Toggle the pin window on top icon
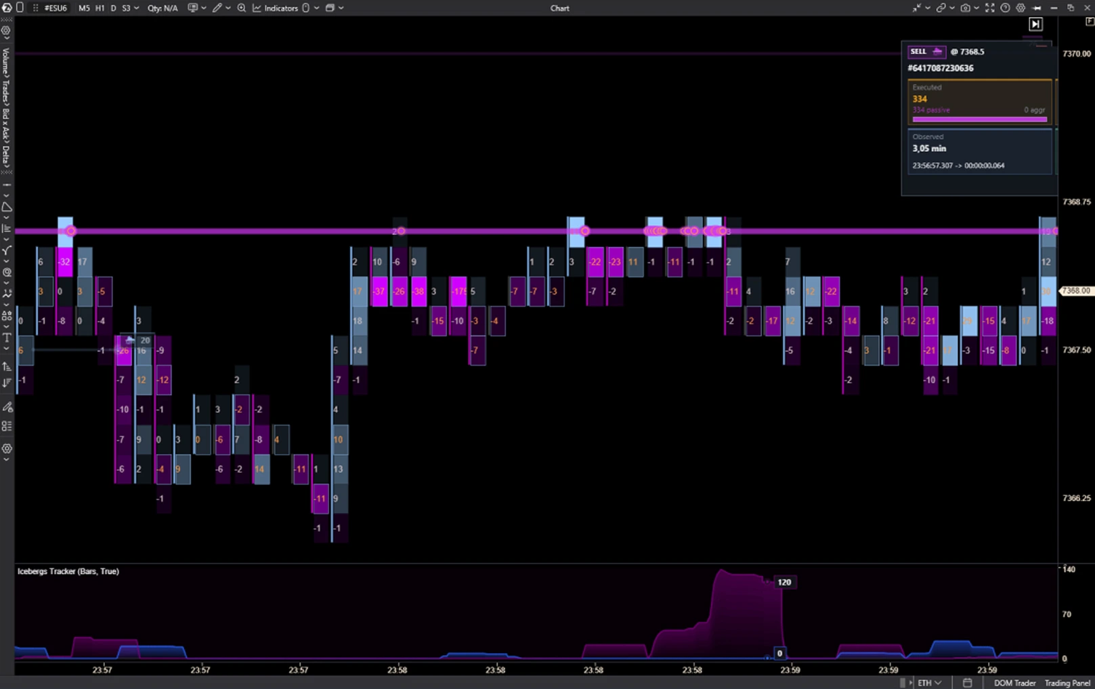Image resolution: width=1095 pixels, height=689 pixels. (1037, 8)
